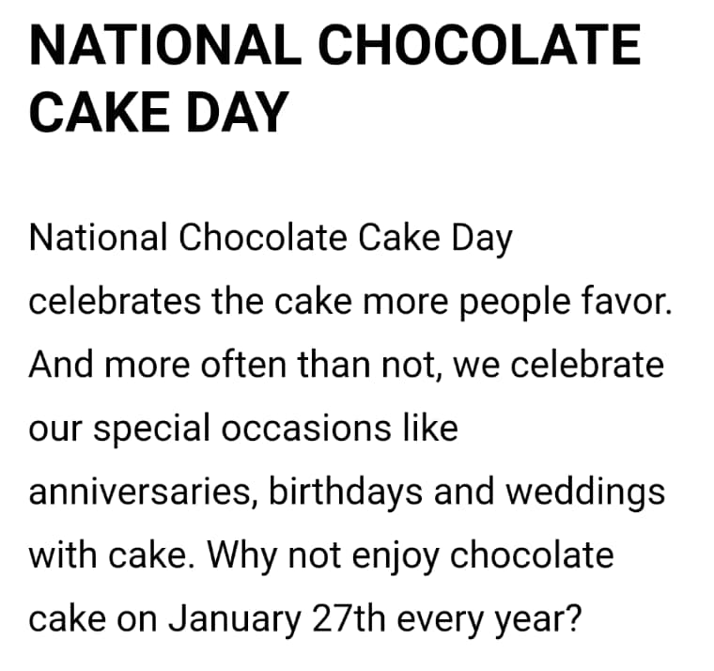Select the word "anniversaries"
This screenshot has width=714, height=671.
(x=141, y=492)
